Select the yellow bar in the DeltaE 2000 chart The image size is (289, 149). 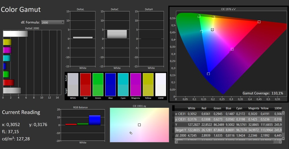click(x=7, y=42)
